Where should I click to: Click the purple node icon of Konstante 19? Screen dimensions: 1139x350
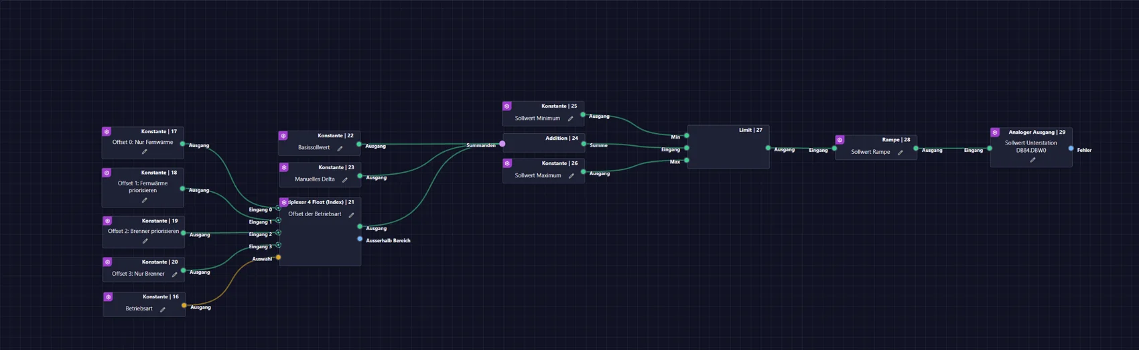107,221
